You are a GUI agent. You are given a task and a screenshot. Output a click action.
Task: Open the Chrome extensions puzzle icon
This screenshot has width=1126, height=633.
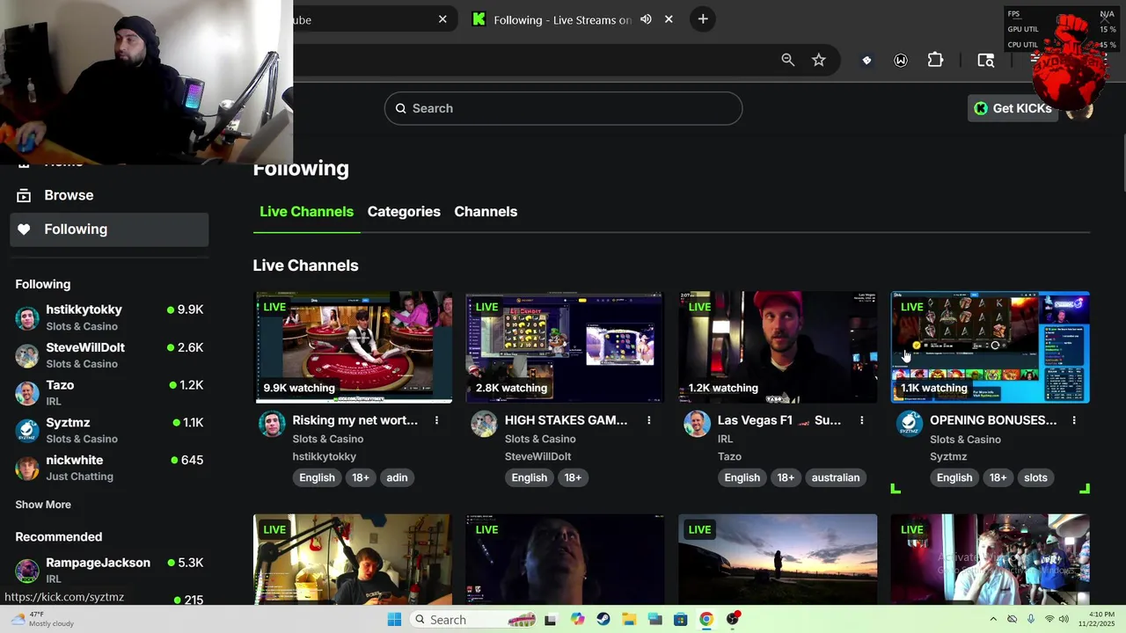935,60
